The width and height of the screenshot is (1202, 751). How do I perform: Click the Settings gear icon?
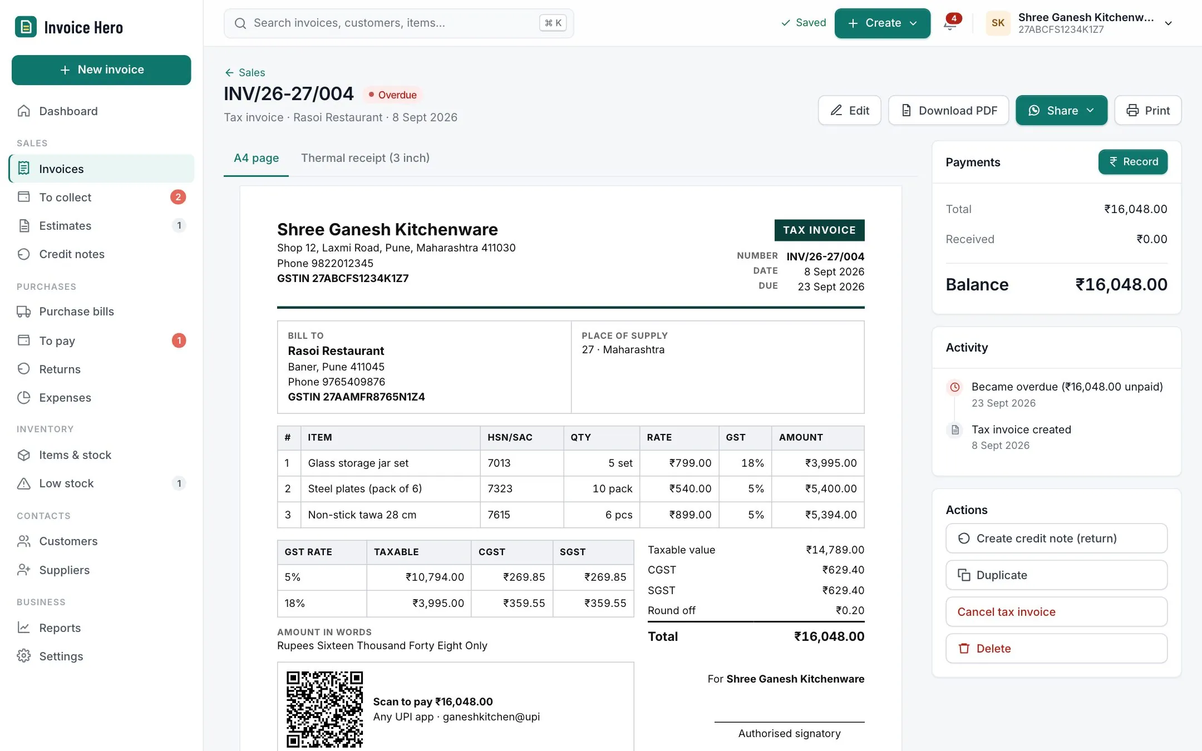click(x=23, y=656)
